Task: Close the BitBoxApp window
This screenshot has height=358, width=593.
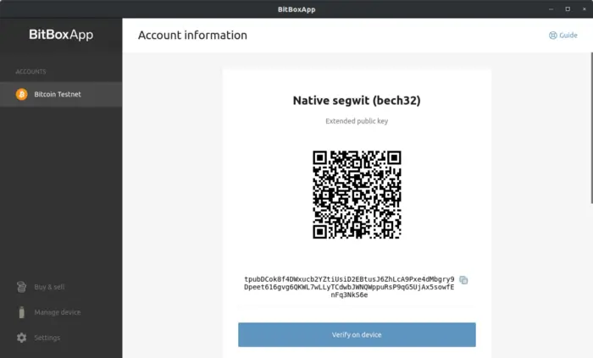Action: coord(584,8)
